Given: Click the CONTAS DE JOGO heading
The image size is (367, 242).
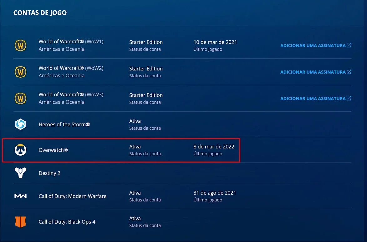Looking at the screenshot, I should (x=40, y=12).
